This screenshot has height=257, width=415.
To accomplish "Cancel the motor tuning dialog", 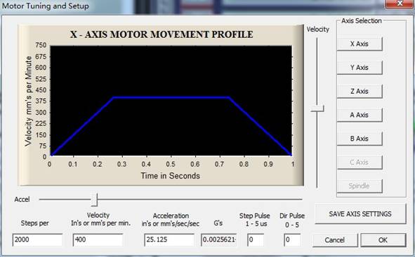I will pyautogui.click(x=335, y=240).
